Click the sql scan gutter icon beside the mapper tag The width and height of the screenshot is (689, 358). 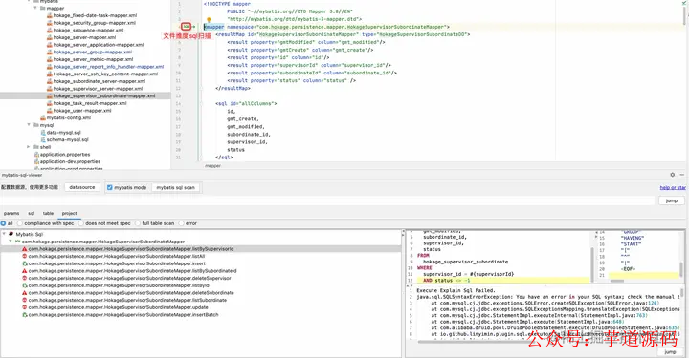coord(186,27)
